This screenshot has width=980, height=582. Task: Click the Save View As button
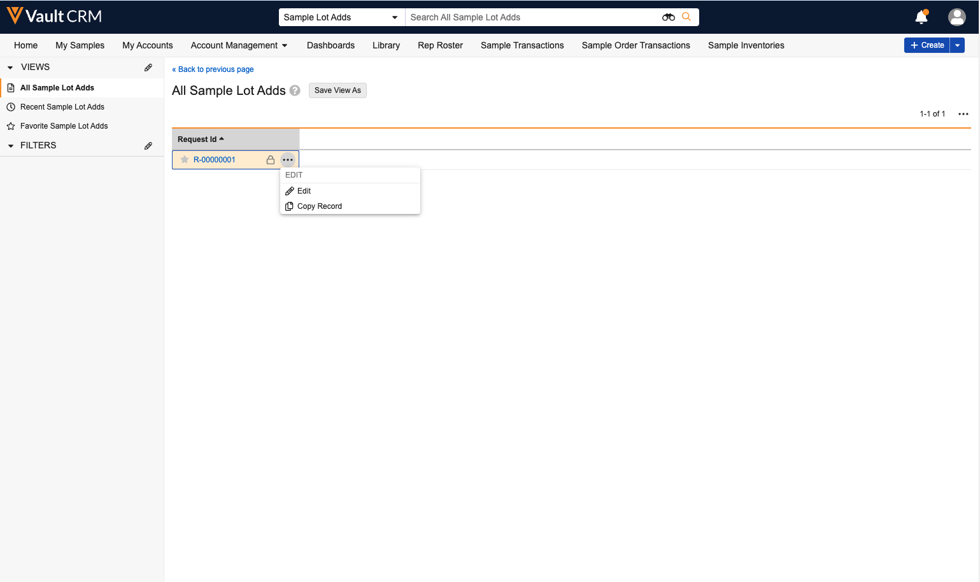click(337, 90)
